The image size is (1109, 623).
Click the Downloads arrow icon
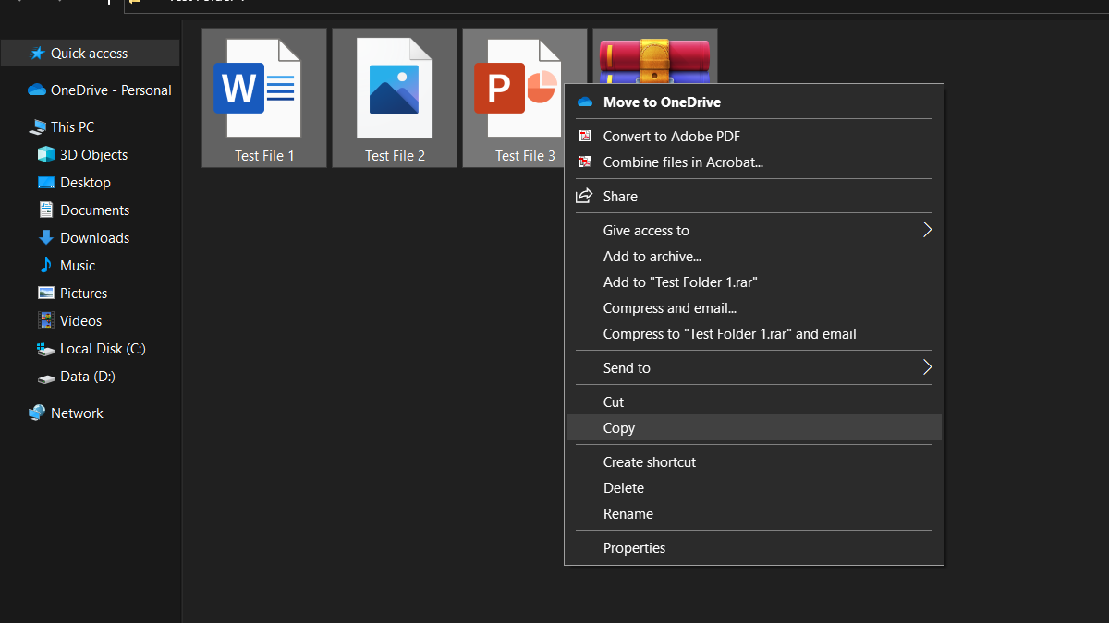[x=46, y=238]
